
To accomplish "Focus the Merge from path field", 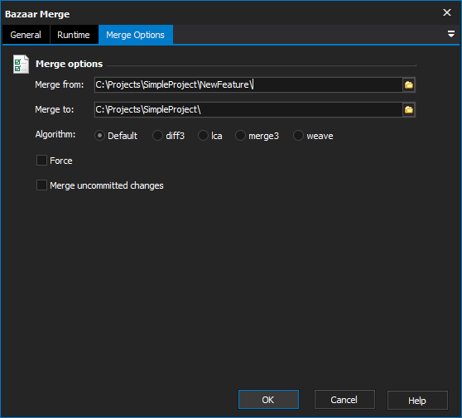I will point(248,84).
